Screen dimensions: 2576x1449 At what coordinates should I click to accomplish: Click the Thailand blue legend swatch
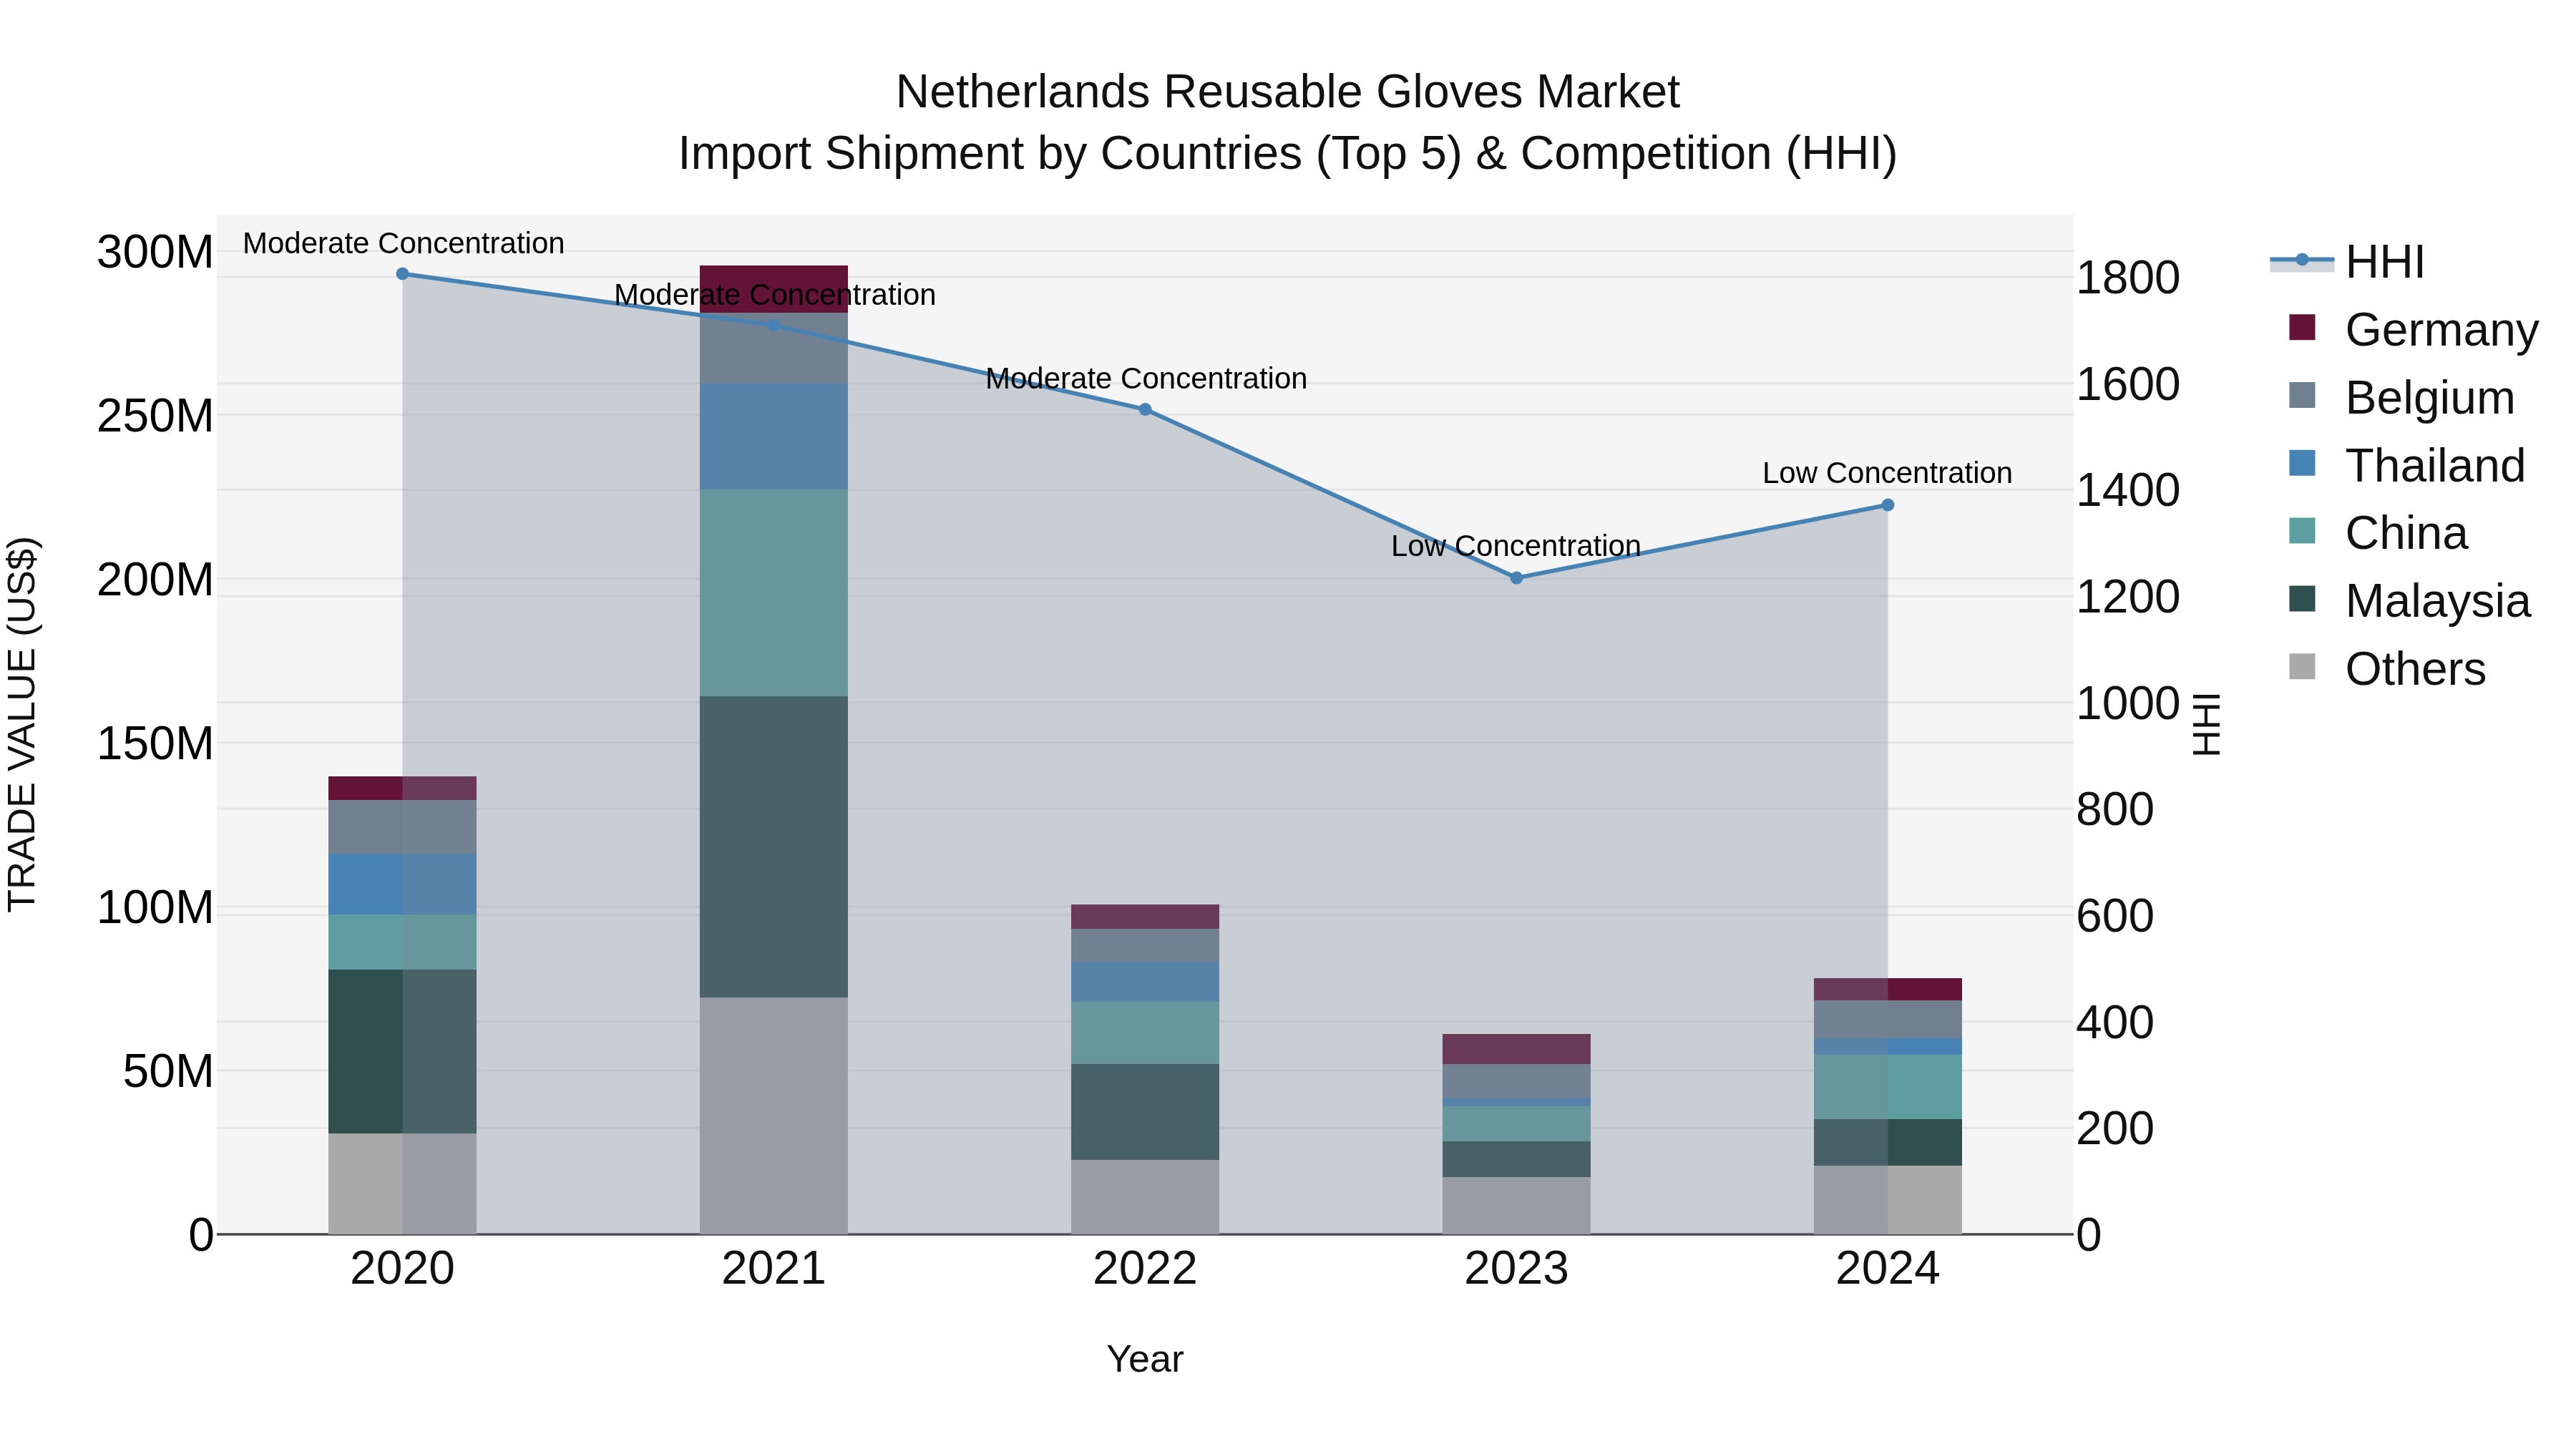(2302, 463)
